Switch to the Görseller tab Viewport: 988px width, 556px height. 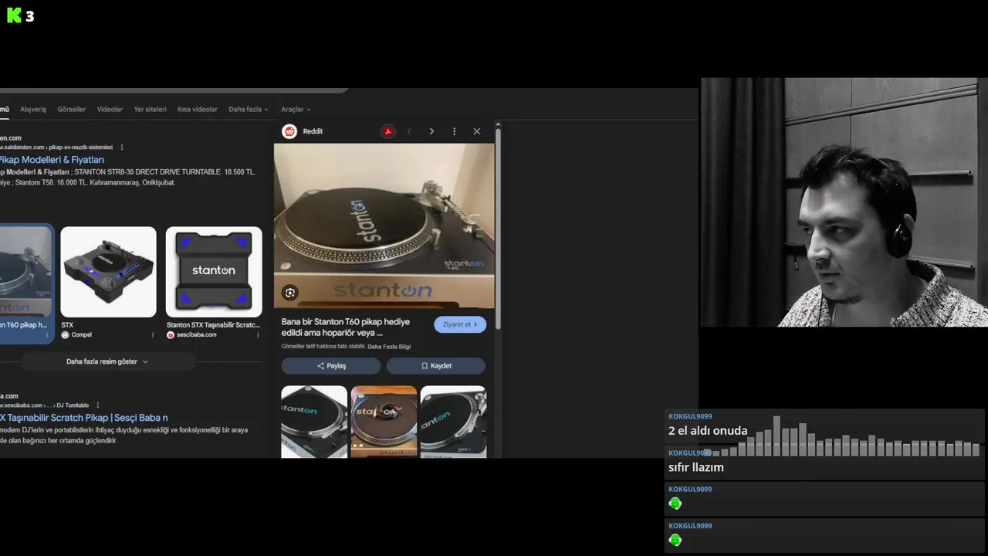click(71, 110)
